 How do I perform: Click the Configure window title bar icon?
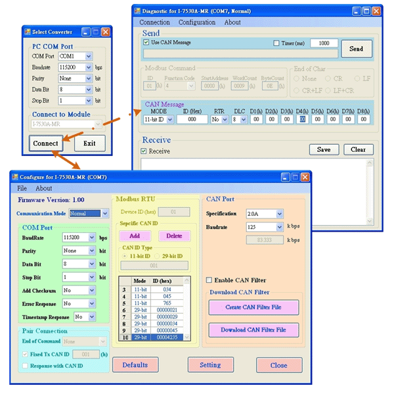coord(15,177)
